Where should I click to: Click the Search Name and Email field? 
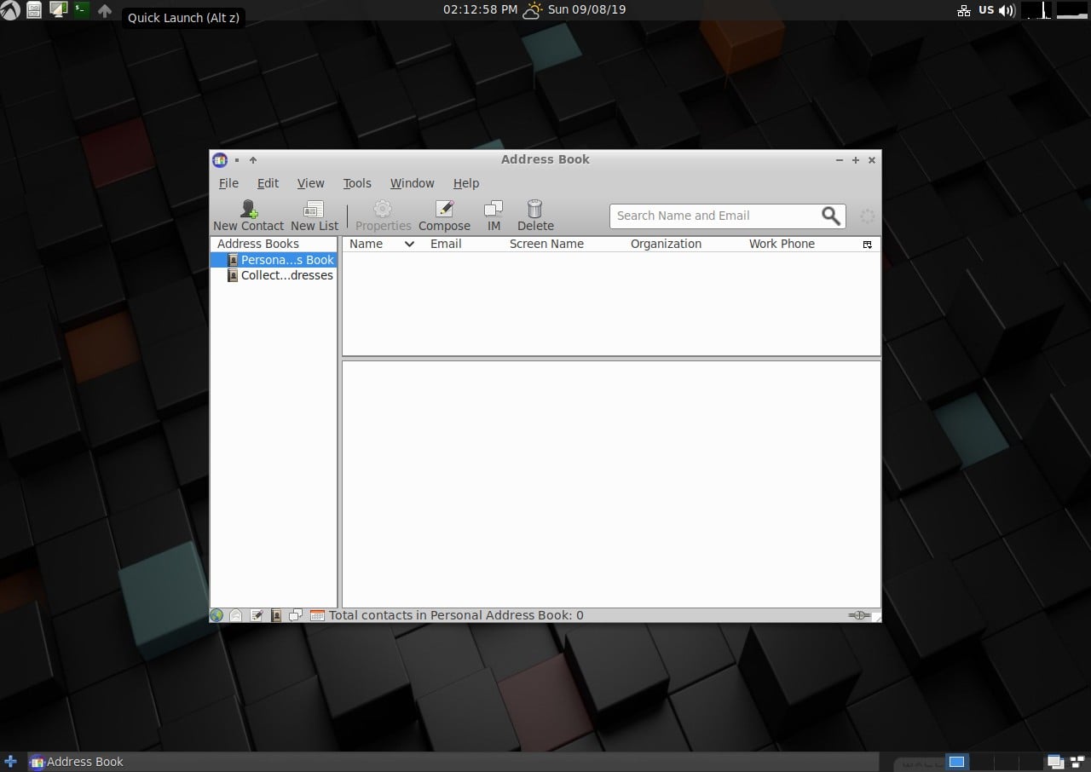(x=714, y=216)
